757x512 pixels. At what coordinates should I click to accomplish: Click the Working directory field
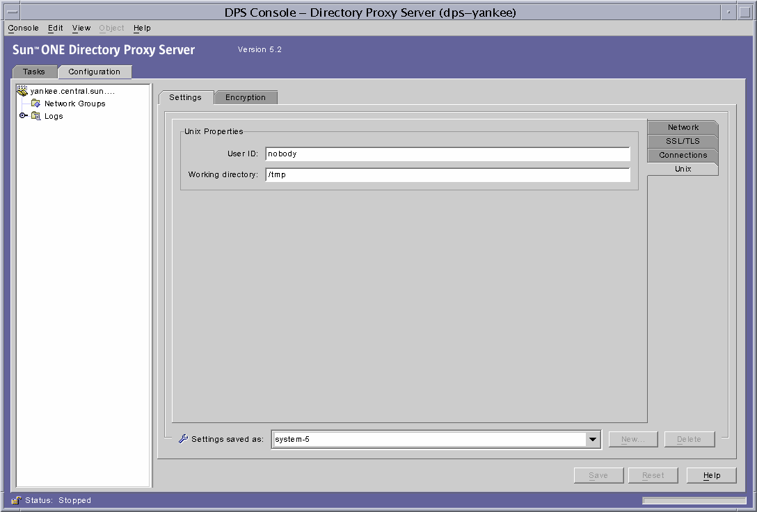pyautogui.click(x=447, y=174)
